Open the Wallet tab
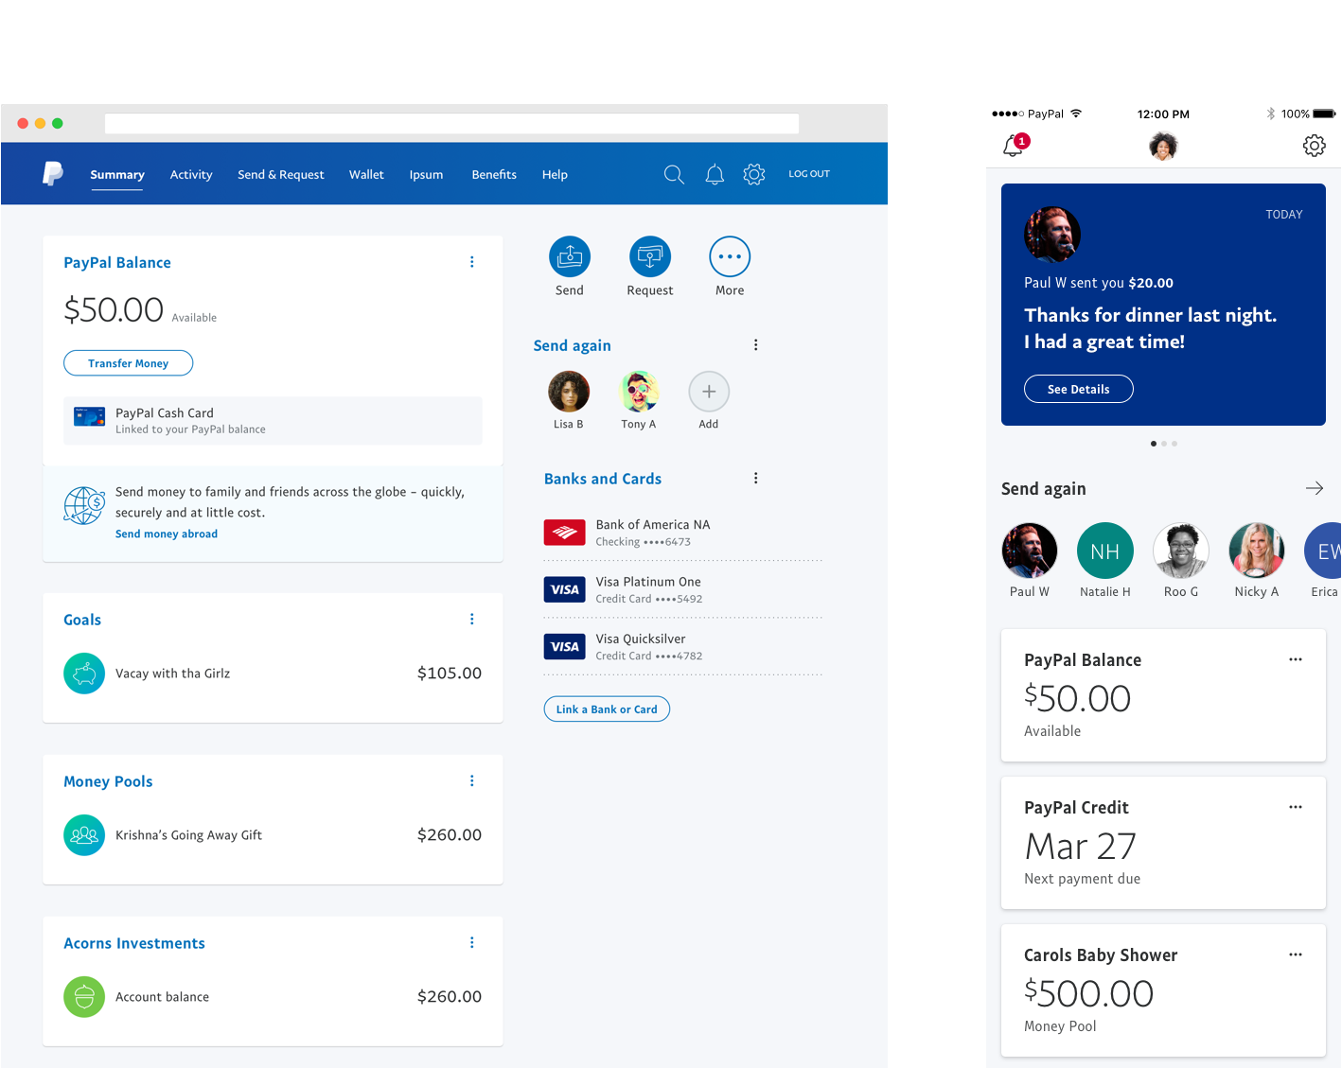 [366, 175]
